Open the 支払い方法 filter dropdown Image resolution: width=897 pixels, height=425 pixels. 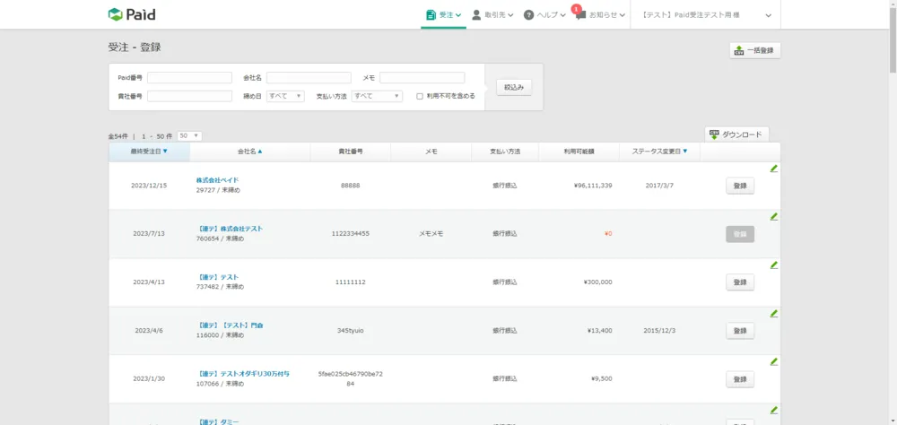tap(377, 96)
